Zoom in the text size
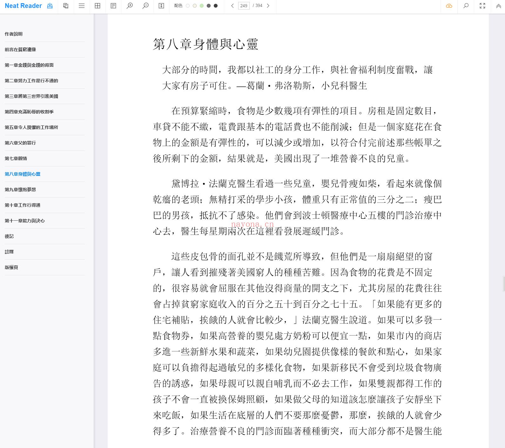Screen dimensions: 505x448 click(130, 6)
